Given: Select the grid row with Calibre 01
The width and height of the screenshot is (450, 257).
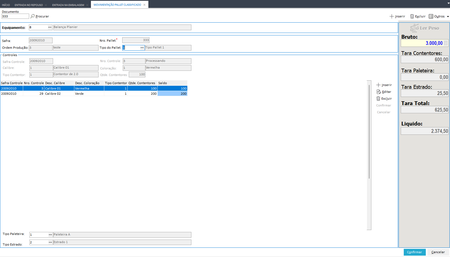Looking at the screenshot, I should pyautogui.click(x=94, y=88).
